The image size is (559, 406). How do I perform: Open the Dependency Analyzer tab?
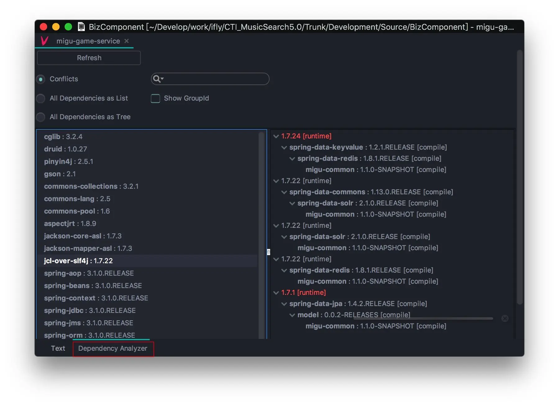click(113, 349)
